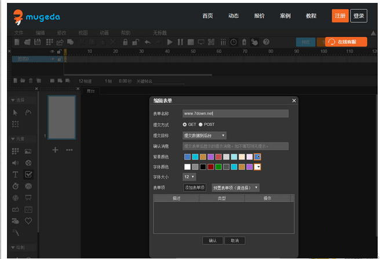380x259 pixels.
Task: Toggle the layer visibility eye icon
Action: pyautogui.click(x=52, y=51)
